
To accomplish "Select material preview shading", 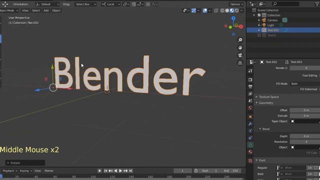I will [x=232, y=10].
